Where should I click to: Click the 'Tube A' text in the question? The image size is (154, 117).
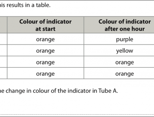pos(108,91)
